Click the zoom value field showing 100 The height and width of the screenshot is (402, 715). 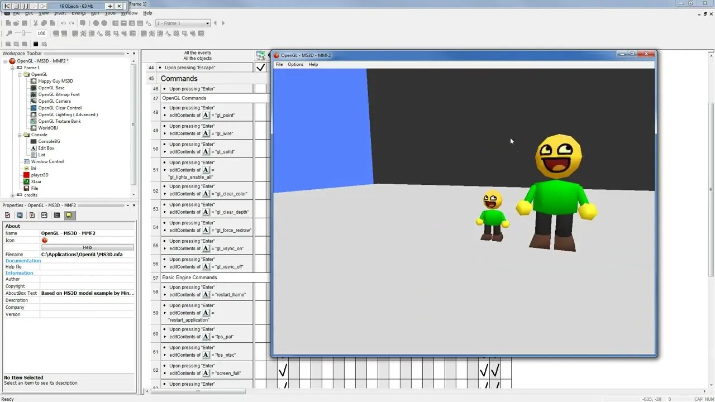41,33
